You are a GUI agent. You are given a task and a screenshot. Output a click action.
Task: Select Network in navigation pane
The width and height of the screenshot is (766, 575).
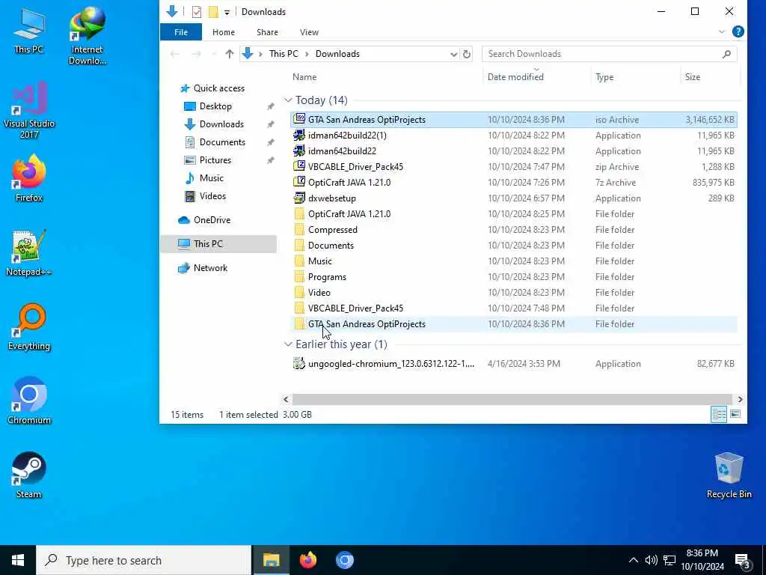tap(210, 268)
